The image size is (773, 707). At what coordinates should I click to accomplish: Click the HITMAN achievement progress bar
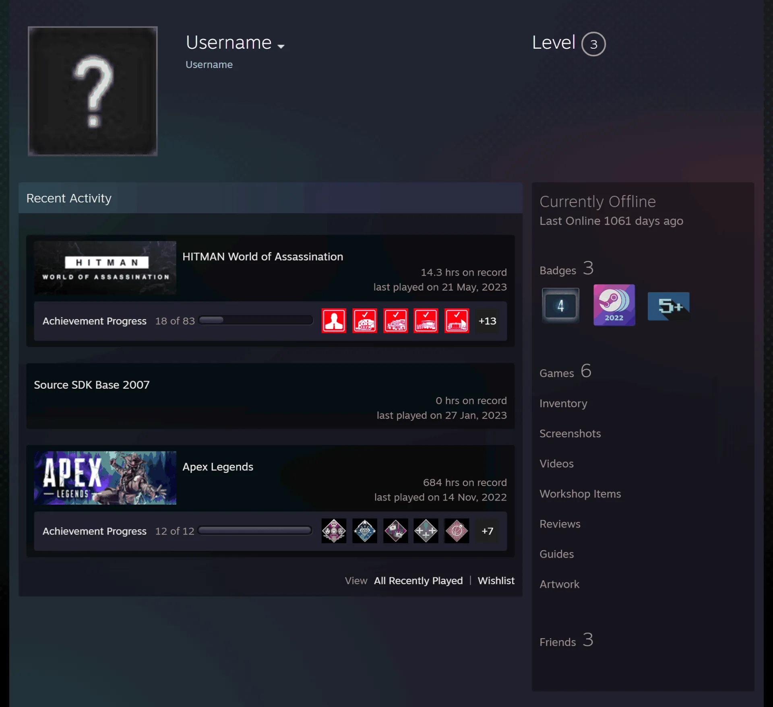click(256, 320)
